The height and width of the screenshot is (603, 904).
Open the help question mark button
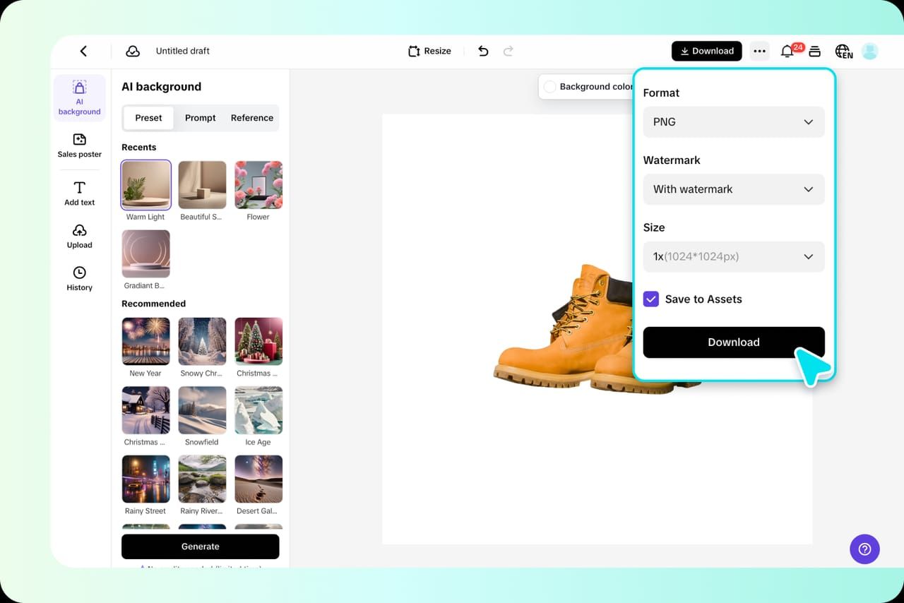coord(864,549)
